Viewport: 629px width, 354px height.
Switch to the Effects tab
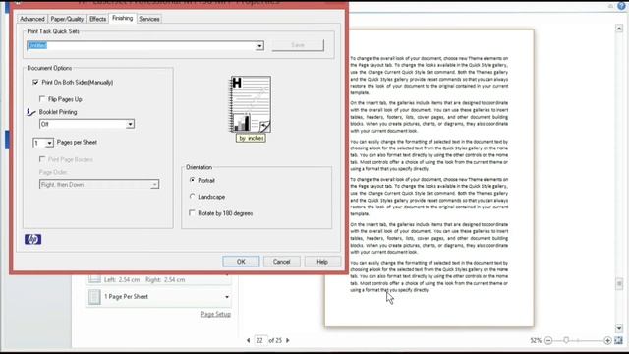[x=97, y=19]
